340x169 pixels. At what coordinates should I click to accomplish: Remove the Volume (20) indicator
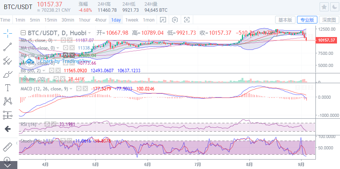(x=62, y=79)
